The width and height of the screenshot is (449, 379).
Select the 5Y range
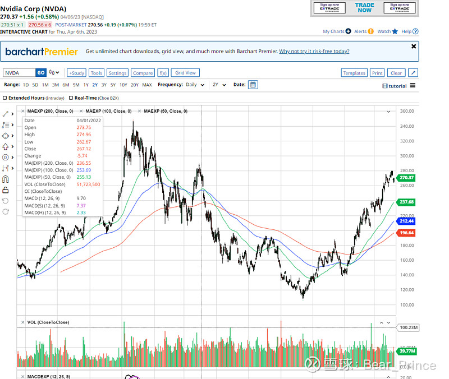tap(113, 85)
